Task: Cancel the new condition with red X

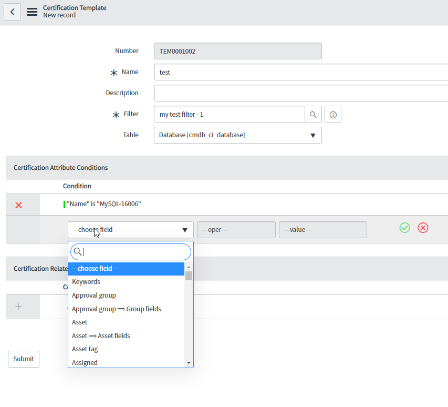Action: point(423,228)
